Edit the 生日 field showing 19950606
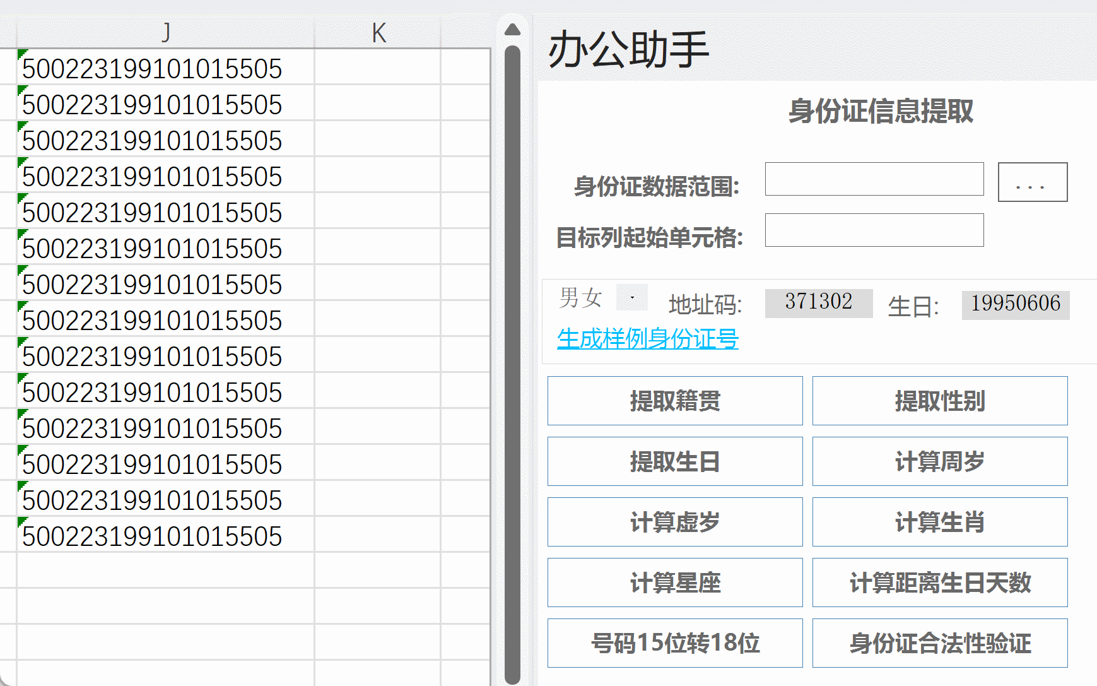Viewport: 1097px width, 686px height. coord(1015,304)
